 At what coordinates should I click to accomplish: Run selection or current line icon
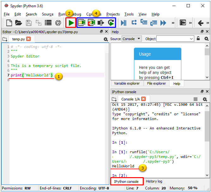101,23
